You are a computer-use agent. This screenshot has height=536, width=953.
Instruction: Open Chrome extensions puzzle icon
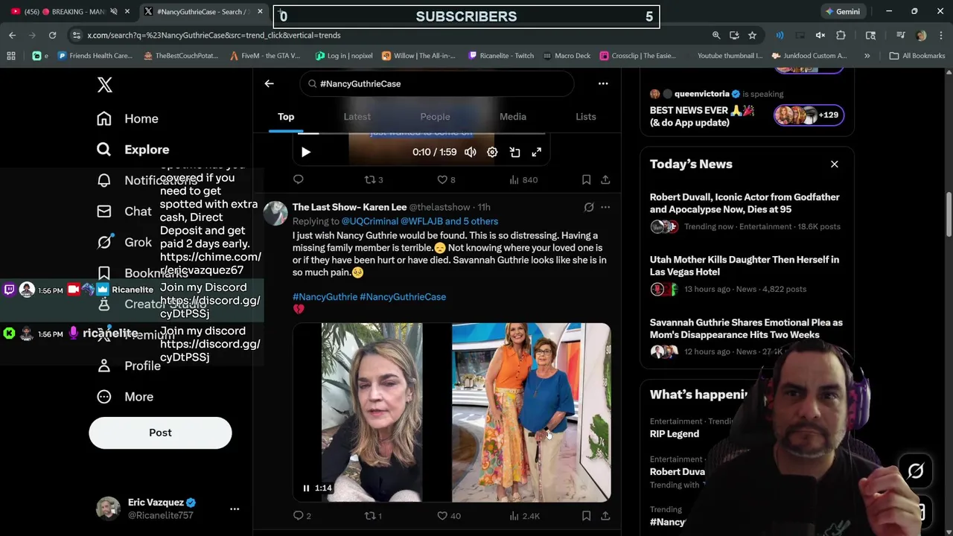click(x=841, y=35)
